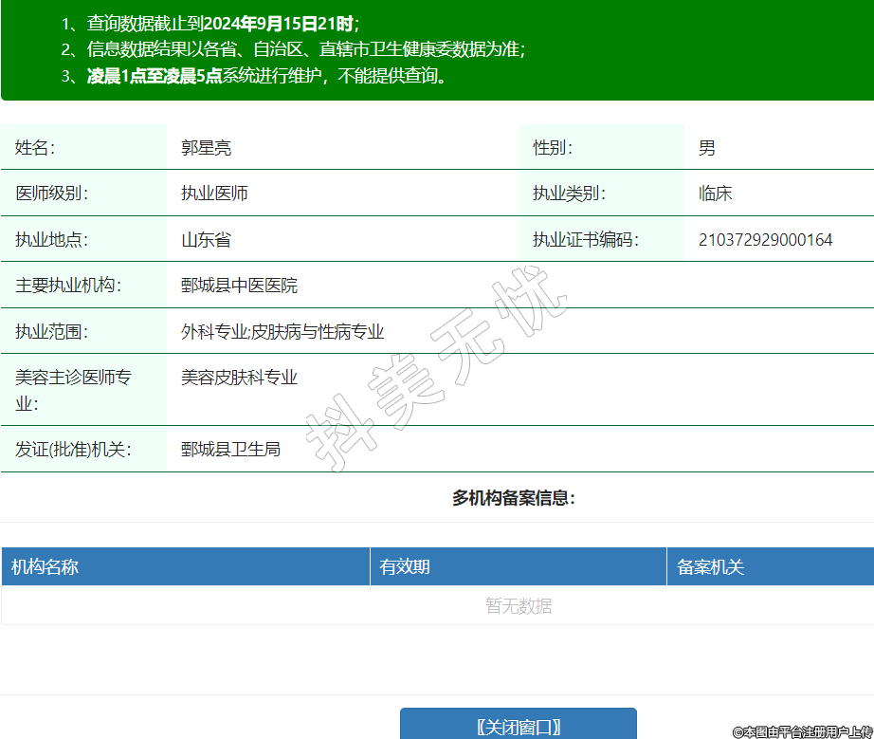The width and height of the screenshot is (874, 739).
Task: Click the 临床 practice category value
Action: pos(716,194)
